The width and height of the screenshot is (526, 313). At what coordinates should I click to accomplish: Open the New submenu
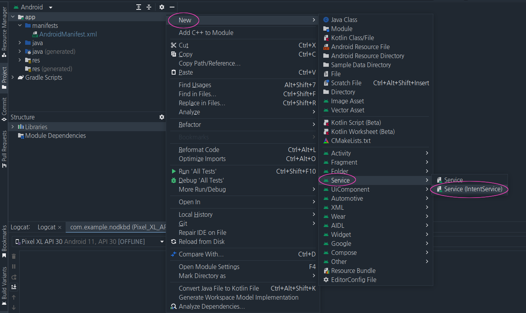click(x=243, y=20)
